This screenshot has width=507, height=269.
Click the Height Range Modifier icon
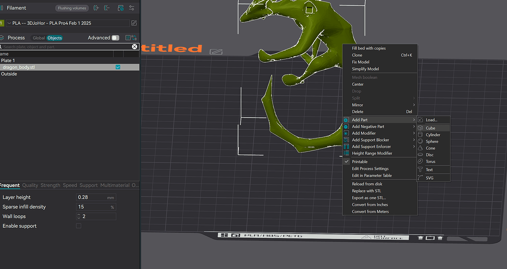click(346, 153)
